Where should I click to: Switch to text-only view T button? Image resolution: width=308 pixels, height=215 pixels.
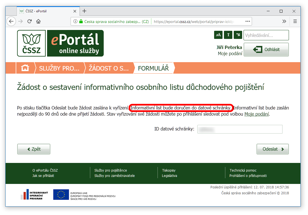(x=228, y=35)
